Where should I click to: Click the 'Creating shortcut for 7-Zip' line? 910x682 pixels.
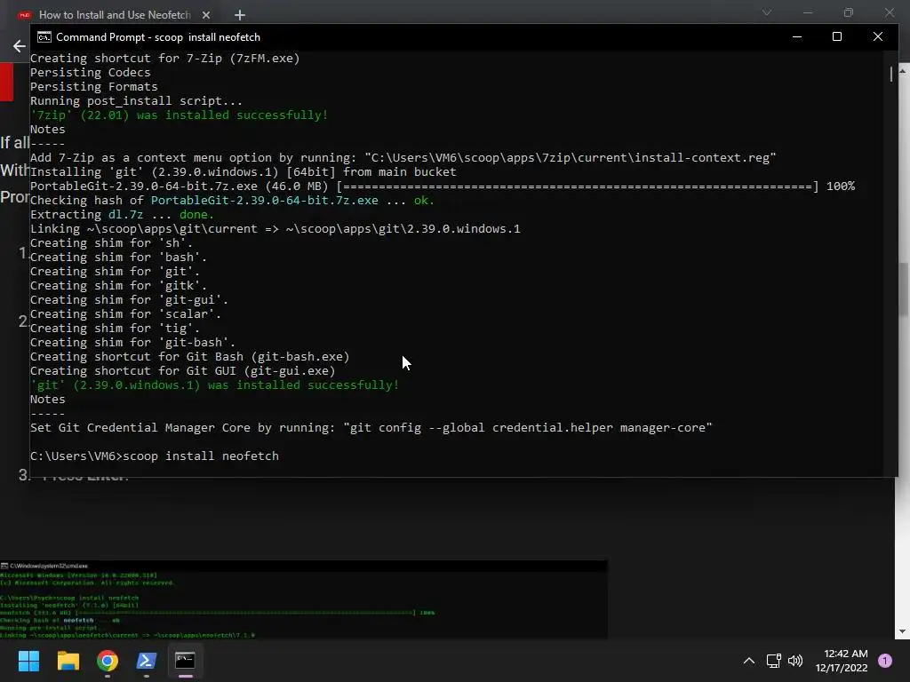click(164, 58)
